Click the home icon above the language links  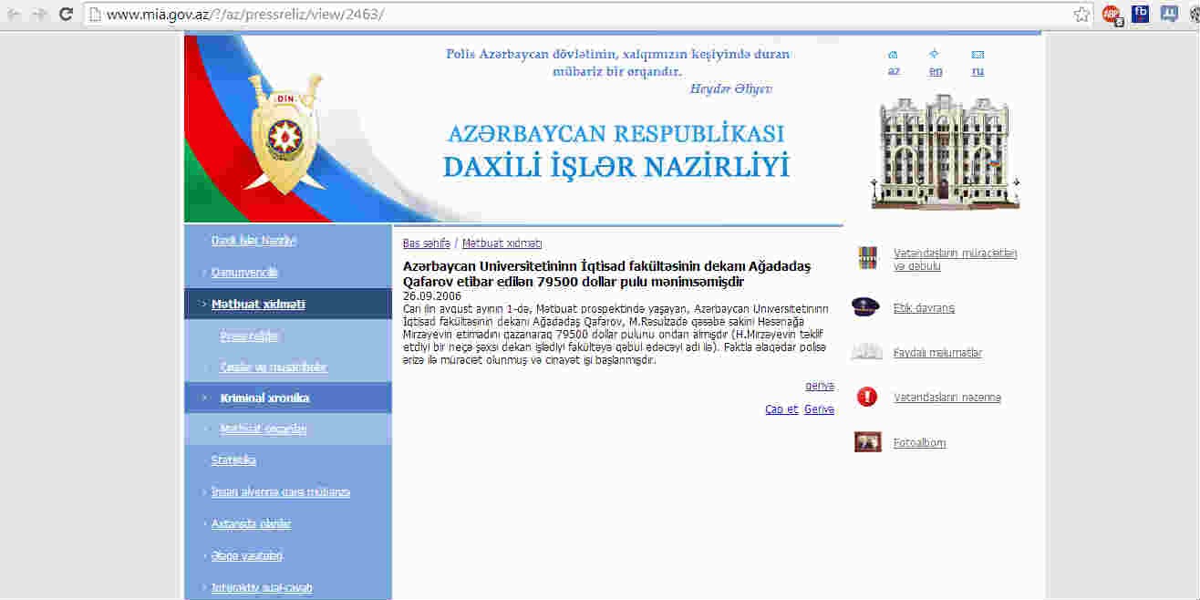893,55
